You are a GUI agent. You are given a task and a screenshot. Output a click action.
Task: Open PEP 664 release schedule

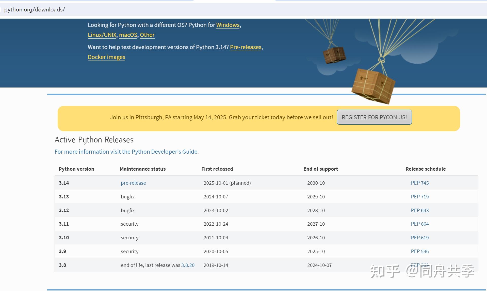coord(420,224)
